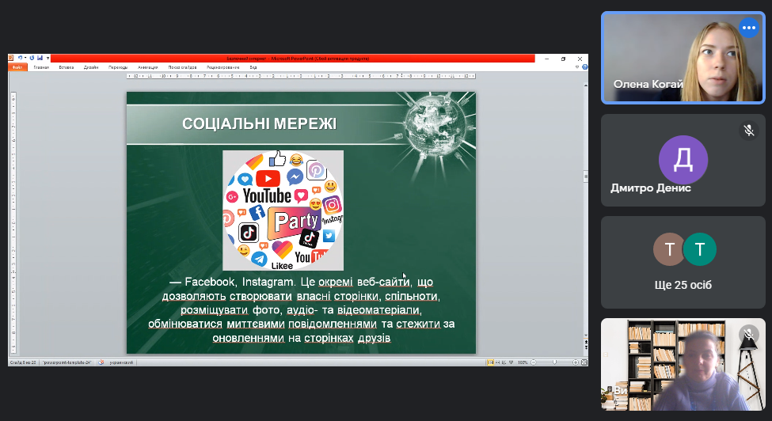Open PowerPoint Help question mark icon
The width and height of the screenshot is (772, 421).
[x=584, y=67]
